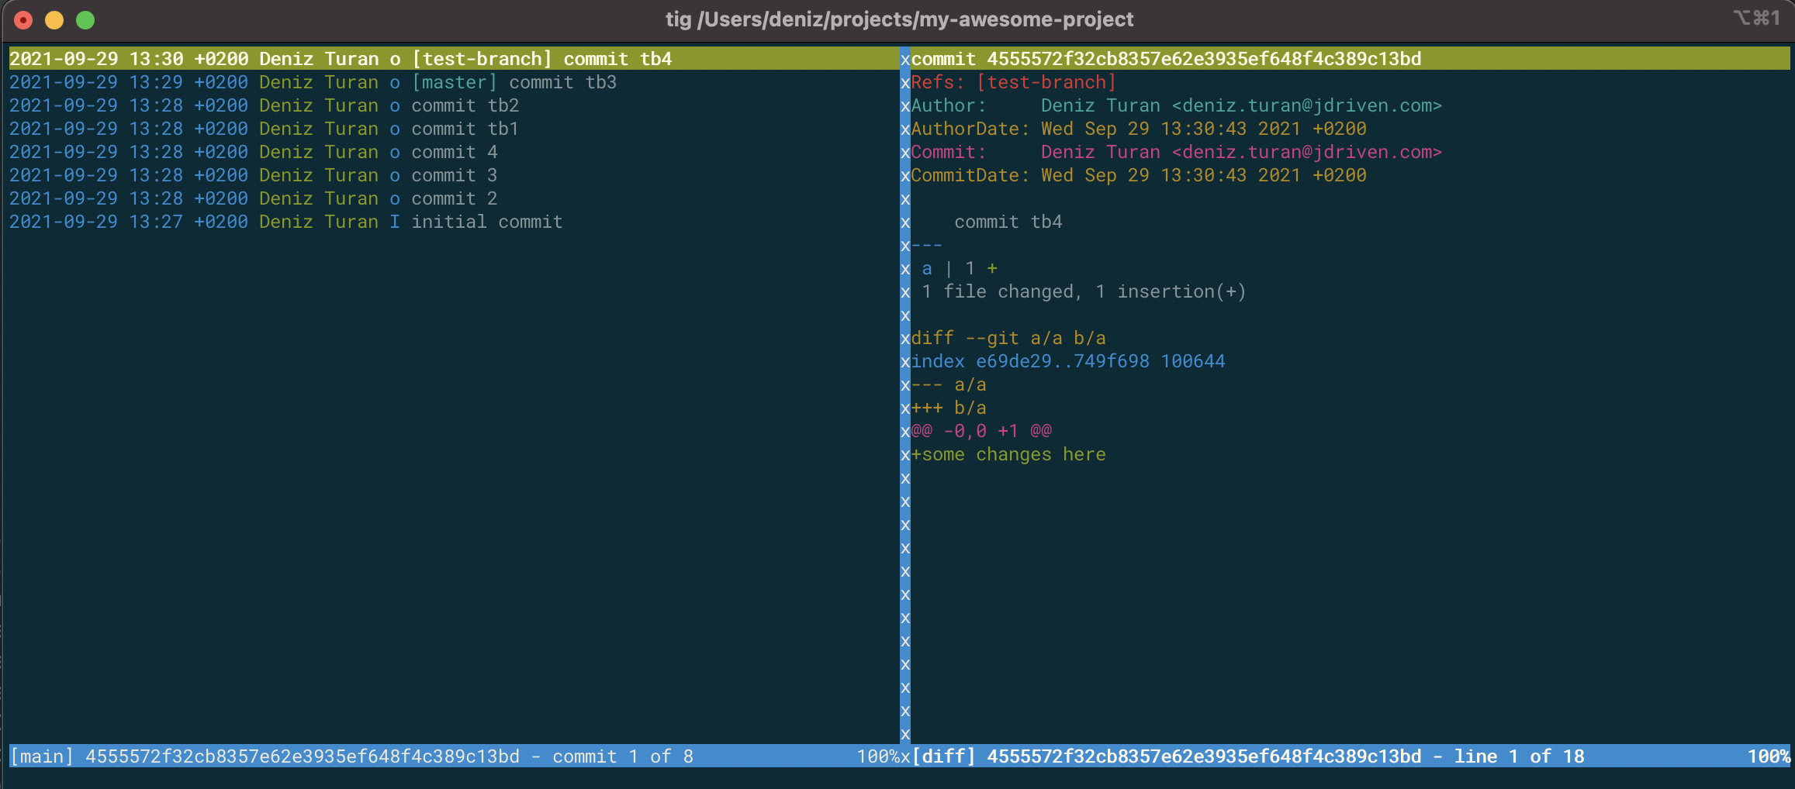Click the '+some changes here' added line
The width and height of the screenshot is (1795, 789).
click(x=1008, y=454)
